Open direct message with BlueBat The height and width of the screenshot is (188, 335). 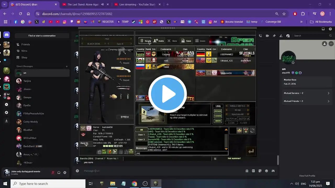(42, 130)
